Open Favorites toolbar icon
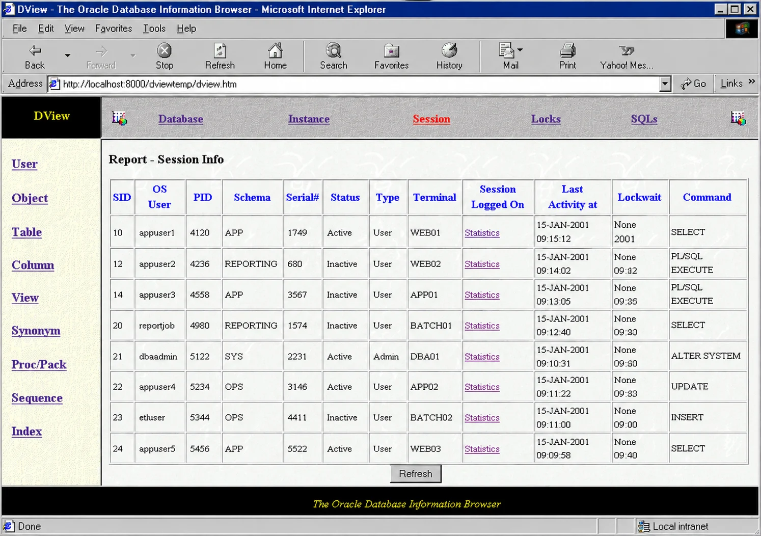Viewport: 761px width, 536px height. (391, 57)
